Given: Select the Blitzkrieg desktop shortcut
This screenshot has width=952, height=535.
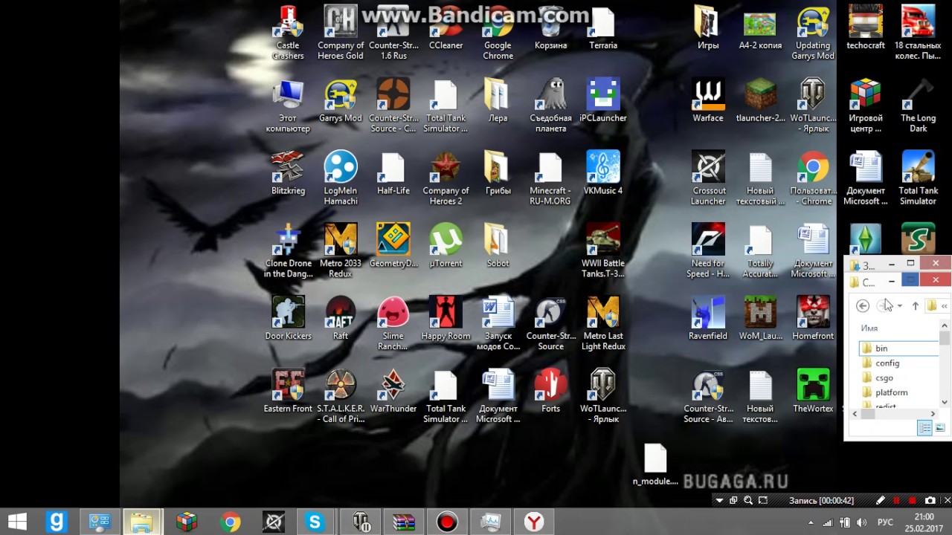Looking at the screenshot, I should (288, 173).
